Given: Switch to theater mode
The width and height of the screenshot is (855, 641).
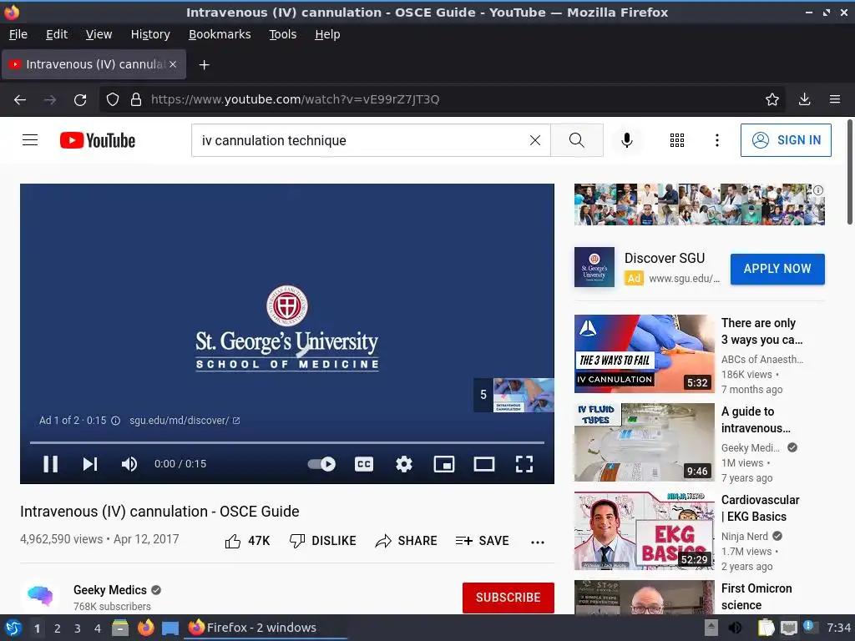Looking at the screenshot, I should coord(484,464).
